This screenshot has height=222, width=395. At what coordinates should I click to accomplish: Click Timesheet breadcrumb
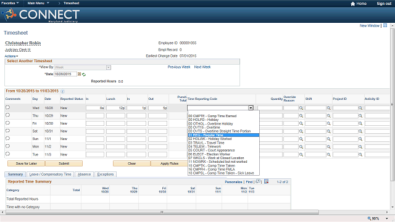pyautogui.click(x=72, y=3)
